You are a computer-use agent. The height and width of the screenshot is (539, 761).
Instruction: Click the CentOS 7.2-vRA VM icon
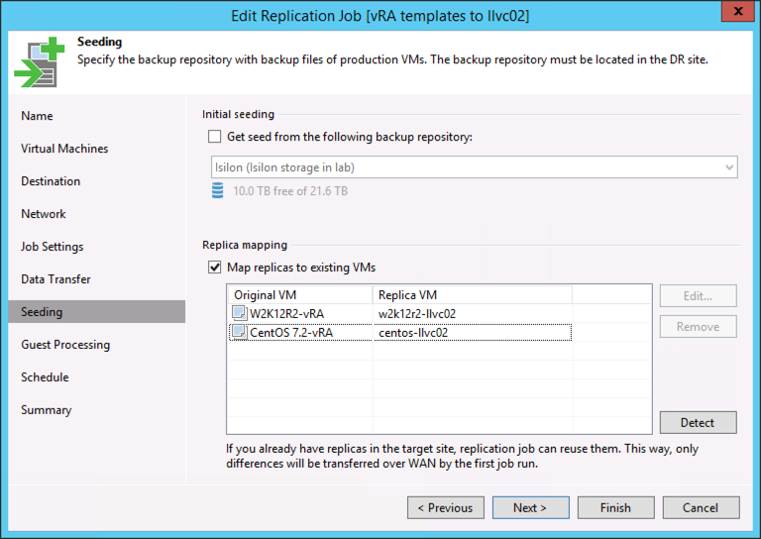click(239, 333)
